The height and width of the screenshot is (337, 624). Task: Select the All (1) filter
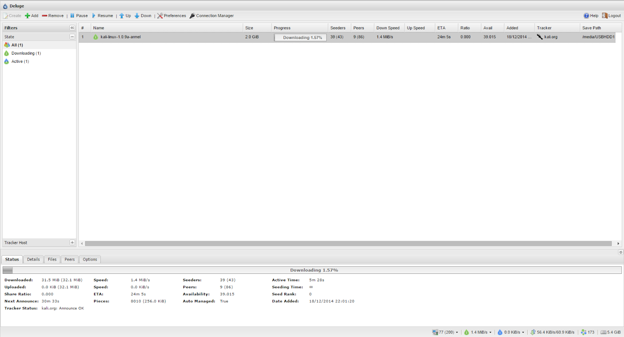pos(39,45)
